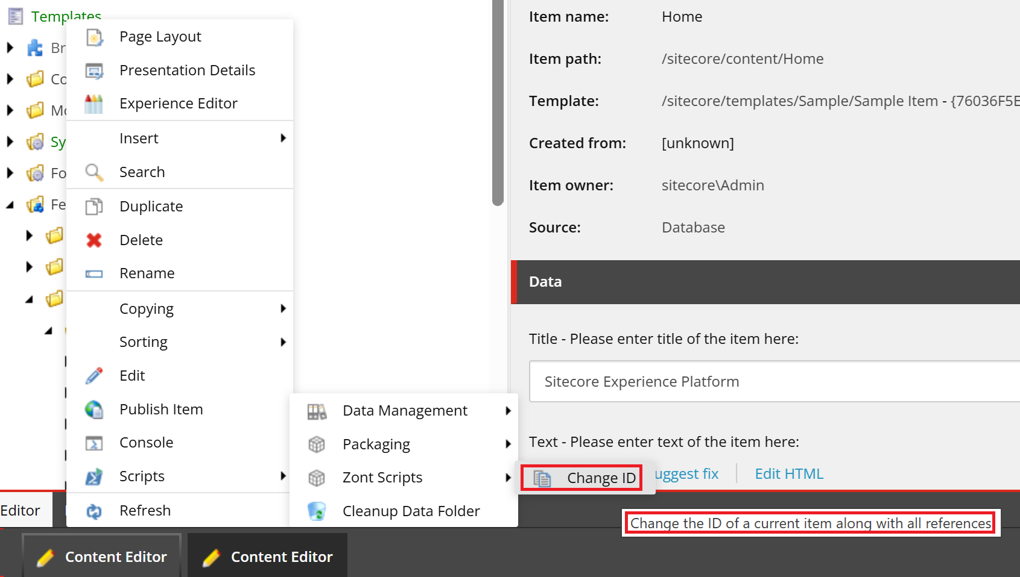This screenshot has height=577, width=1020.
Task: Click the green Sy folder icon in tree
Action: point(35,142)
